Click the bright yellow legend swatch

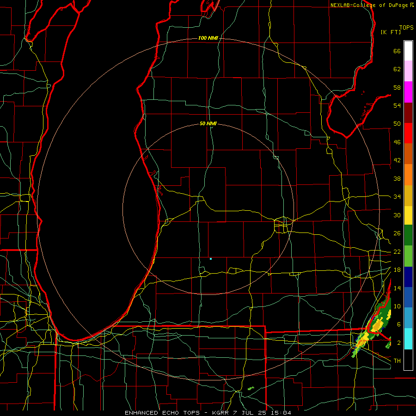(x=408, y=215)
